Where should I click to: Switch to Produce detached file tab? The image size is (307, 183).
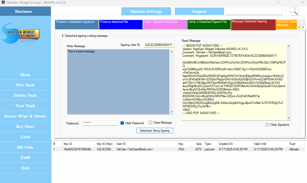coord(121,24)
